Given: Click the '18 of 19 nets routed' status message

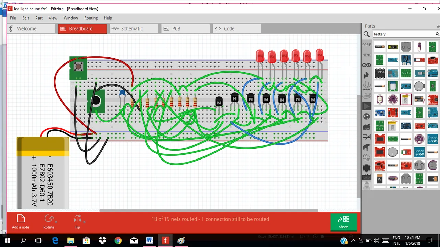Looking at the screenshot, I should point(210,219).
